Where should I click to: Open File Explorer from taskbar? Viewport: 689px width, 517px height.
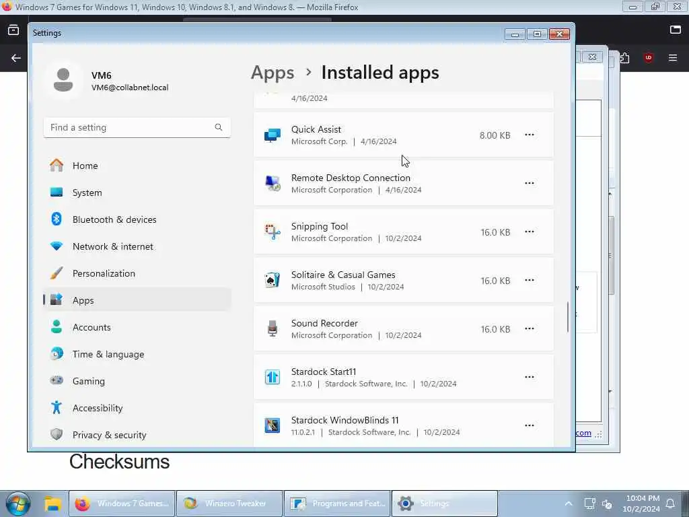tap(53, 504)
